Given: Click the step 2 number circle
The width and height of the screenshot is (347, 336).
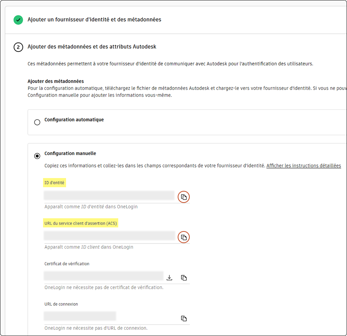Looking at the screenshot, I should 18,47.
